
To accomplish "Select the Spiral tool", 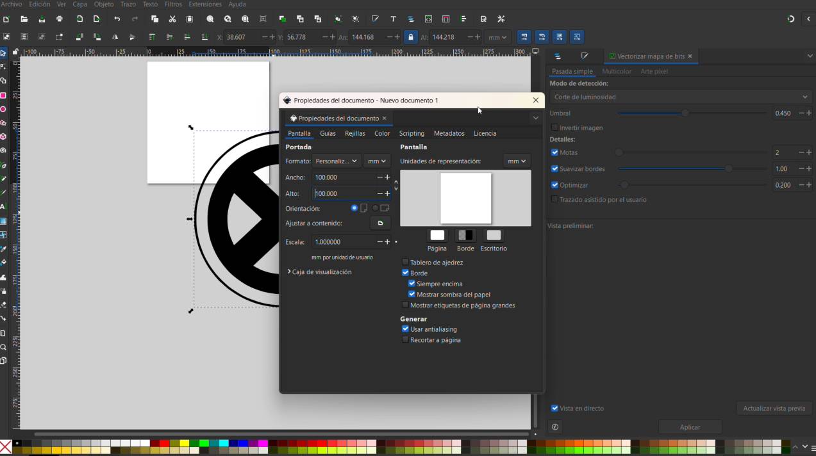I will [3, 151].
